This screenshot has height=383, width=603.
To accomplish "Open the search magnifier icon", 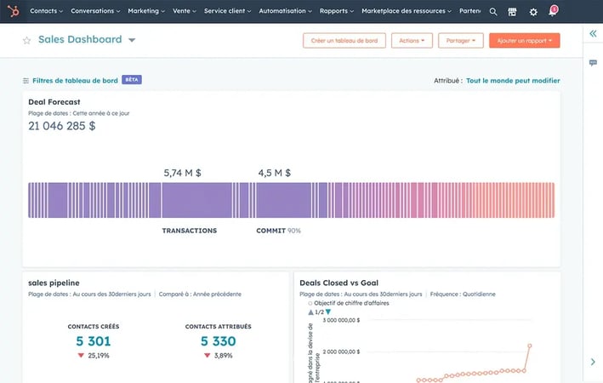I will click(493, 12).
